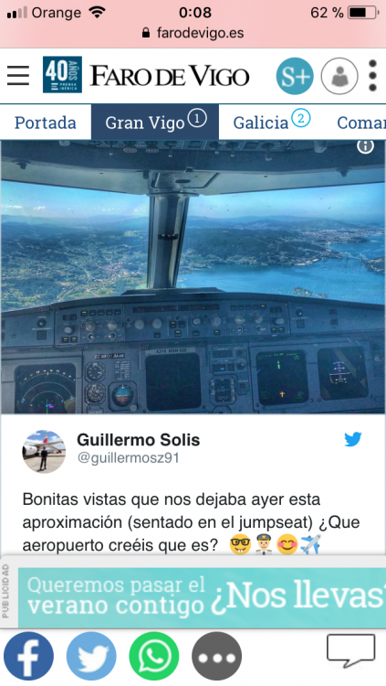
Task: Tap the Twitter bird in embedded tweet
Action: [353, 439]
